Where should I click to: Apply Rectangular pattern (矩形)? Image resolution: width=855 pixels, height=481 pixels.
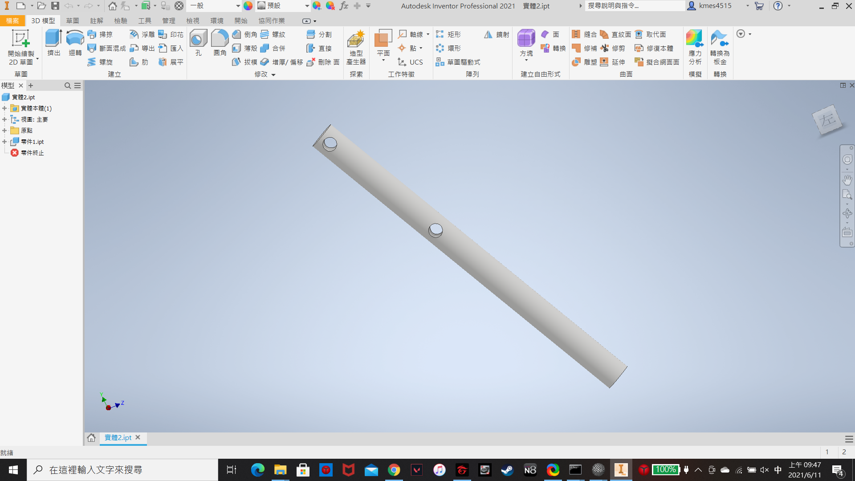tap(448, 34)
